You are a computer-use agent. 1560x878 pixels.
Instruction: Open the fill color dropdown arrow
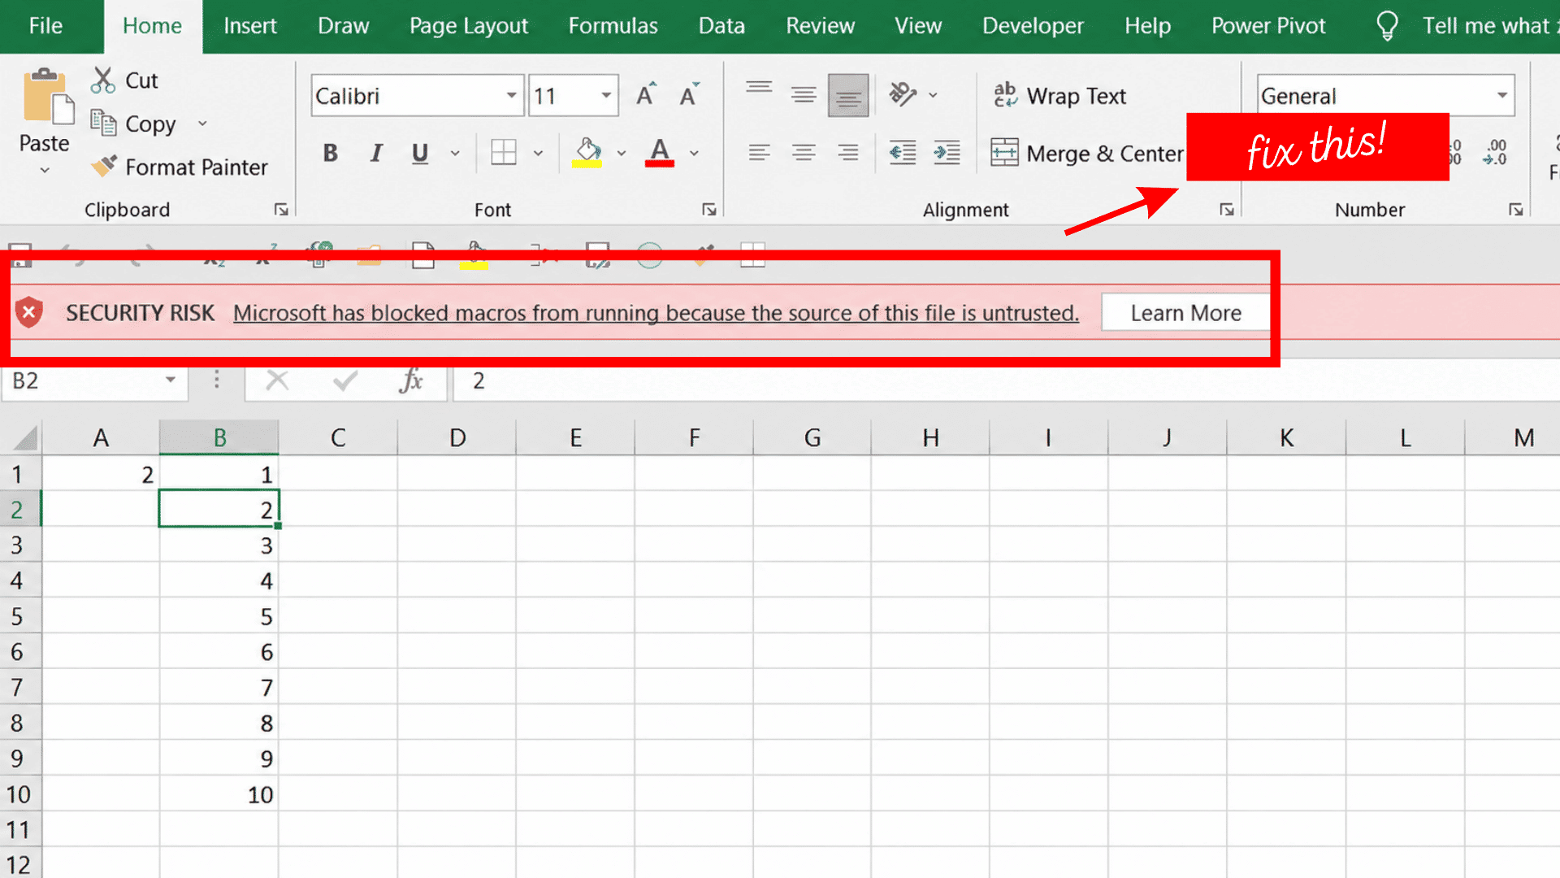622,153
